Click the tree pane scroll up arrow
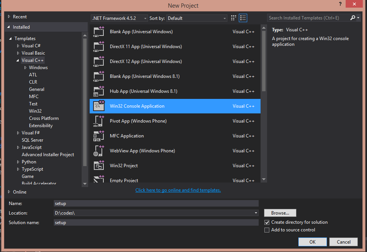 85,36
